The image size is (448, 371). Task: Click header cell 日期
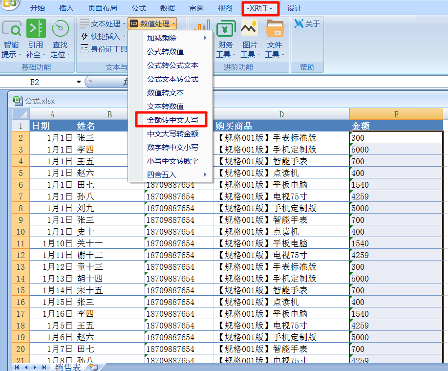pyautogui.click(x=52, y=126)
